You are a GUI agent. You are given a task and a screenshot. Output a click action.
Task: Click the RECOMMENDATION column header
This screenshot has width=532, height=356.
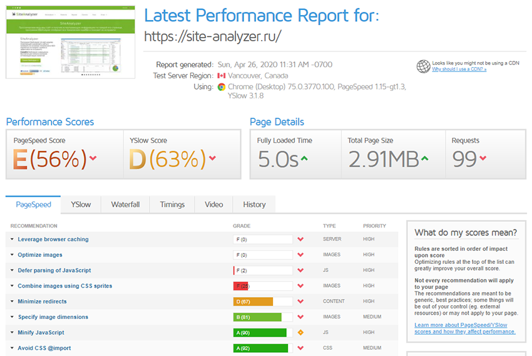(x=34, y=226)
